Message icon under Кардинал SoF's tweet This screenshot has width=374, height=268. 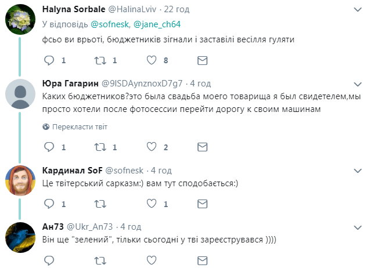click(202, 204)
